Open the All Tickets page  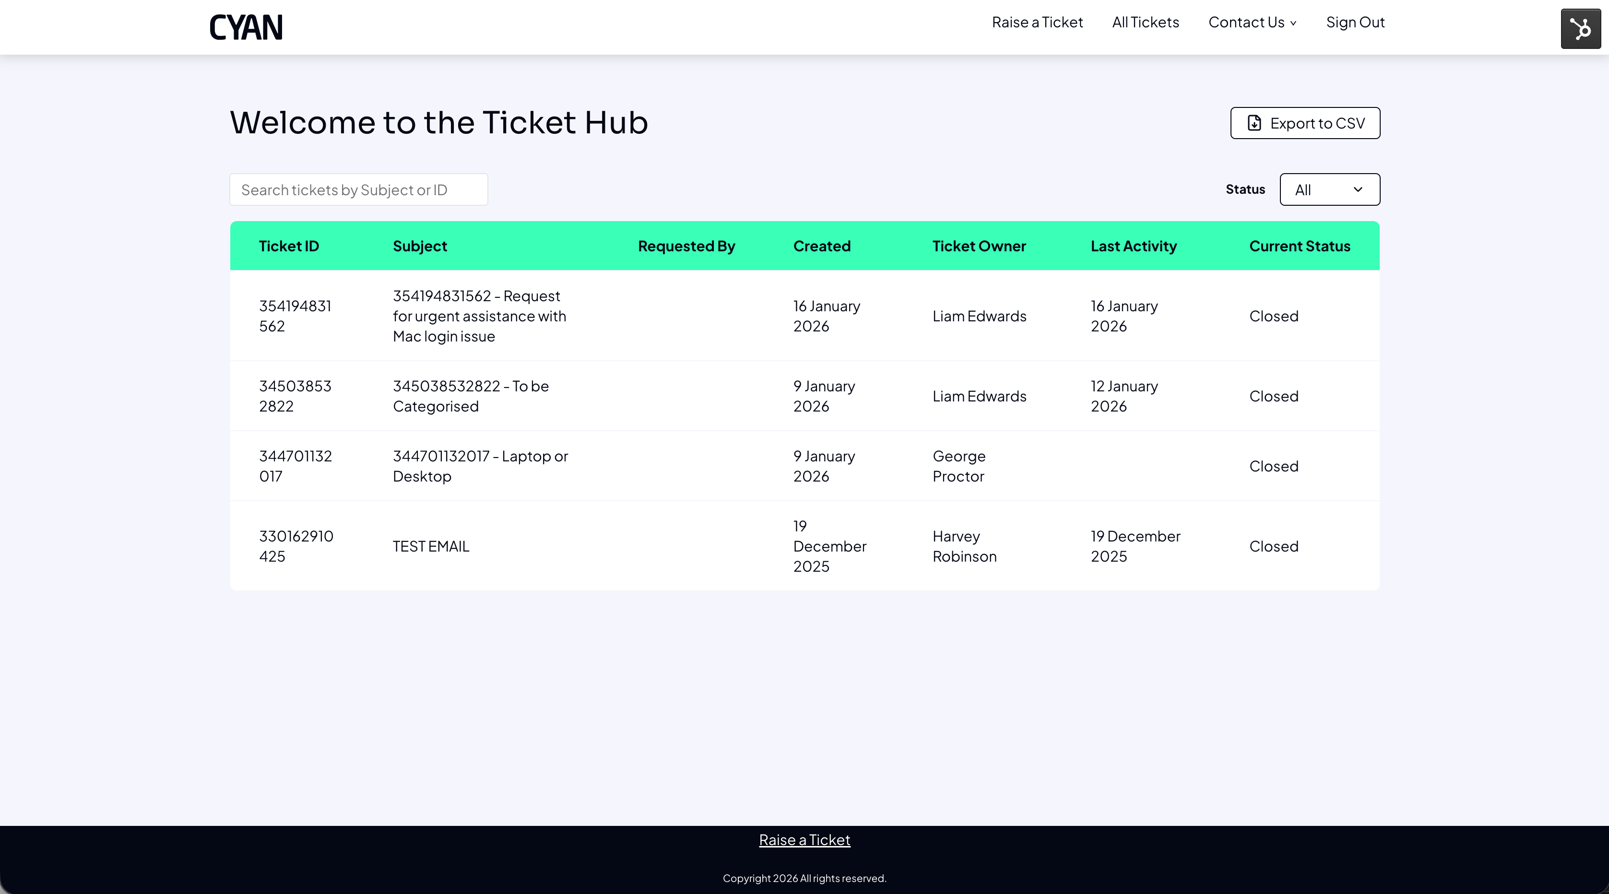1145,23
